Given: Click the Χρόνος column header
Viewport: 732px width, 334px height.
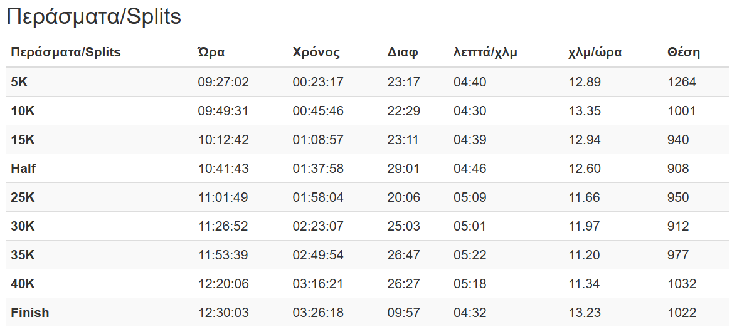Looking at the screenshot, I should 316,52.
